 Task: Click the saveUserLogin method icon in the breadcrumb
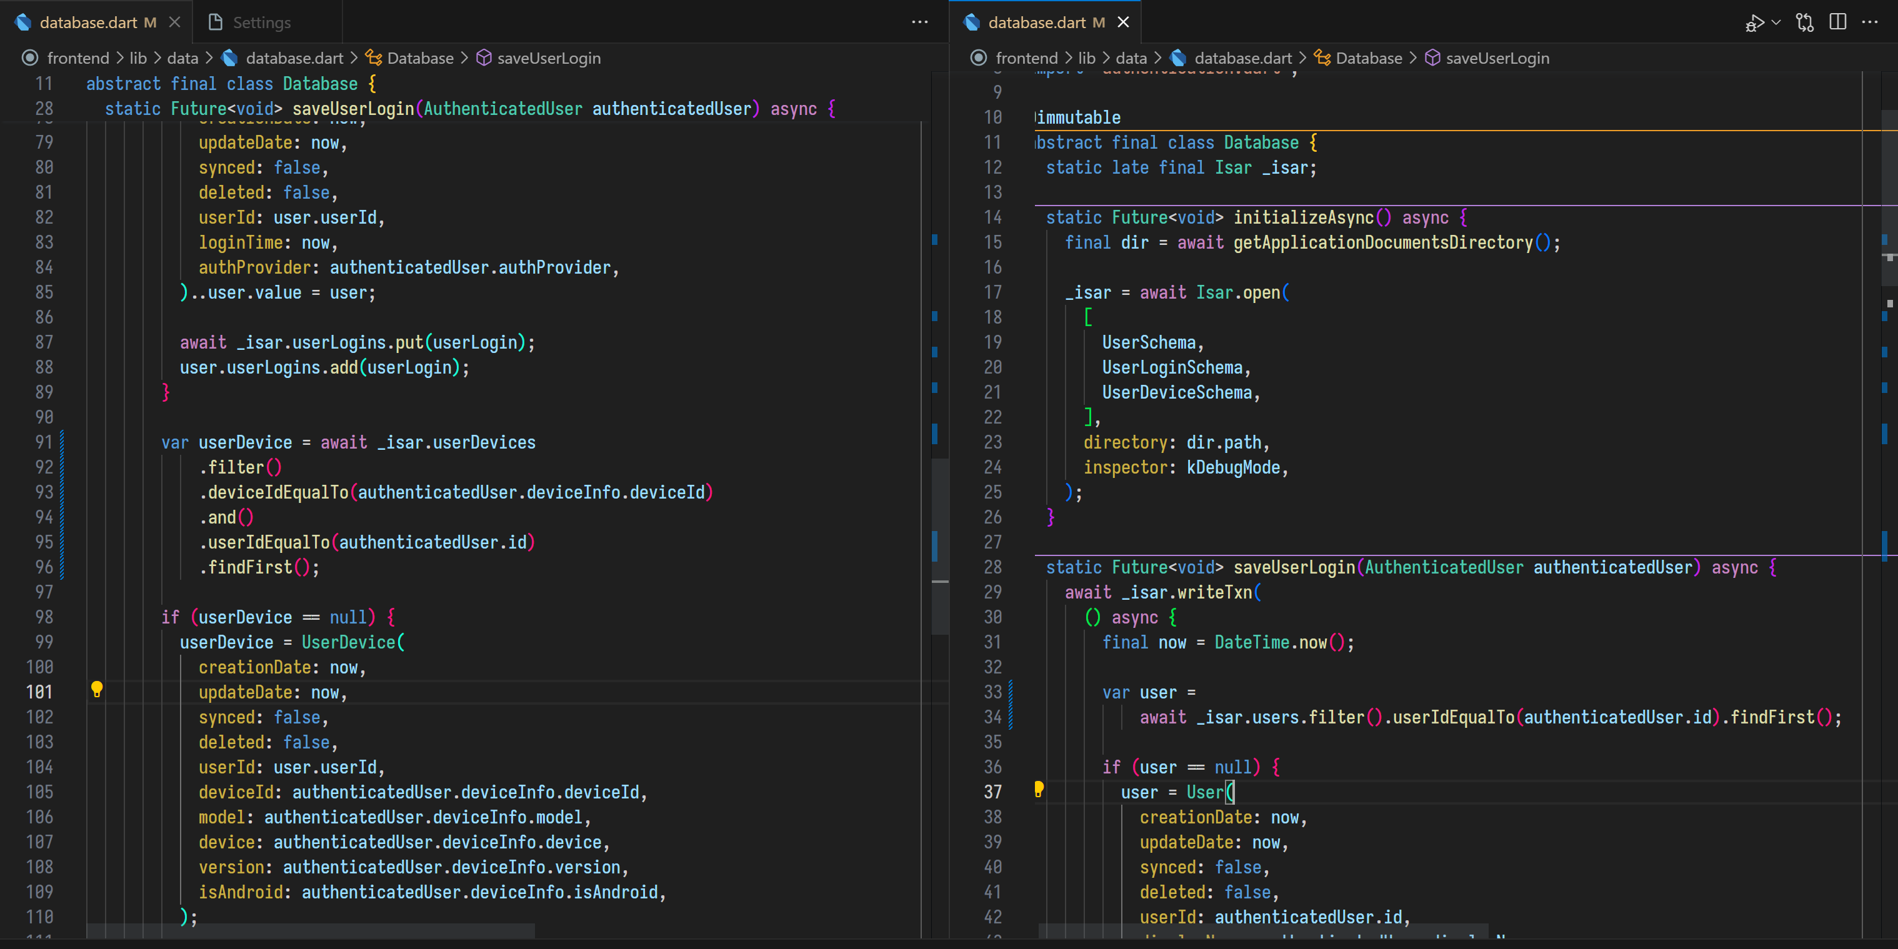click(484, 57)
